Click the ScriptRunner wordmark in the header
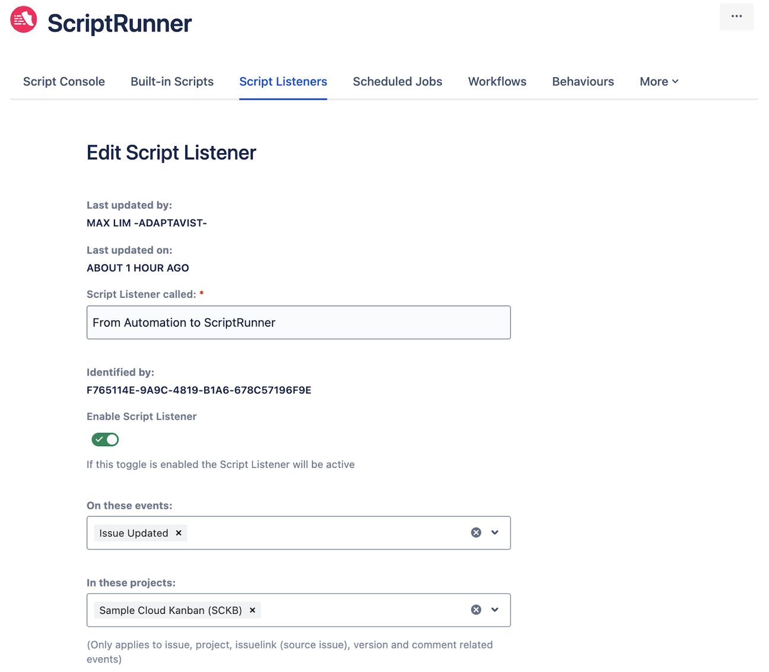The width and height of the screenshot is (769, 672). 120,23
